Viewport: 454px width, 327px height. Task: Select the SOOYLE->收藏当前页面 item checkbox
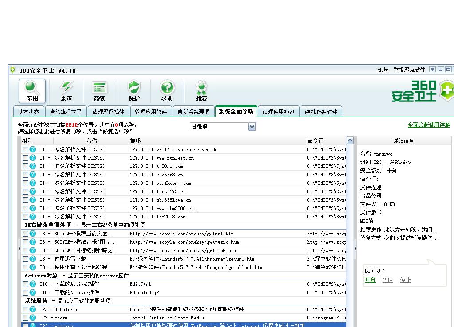click(x=25, y=234)
